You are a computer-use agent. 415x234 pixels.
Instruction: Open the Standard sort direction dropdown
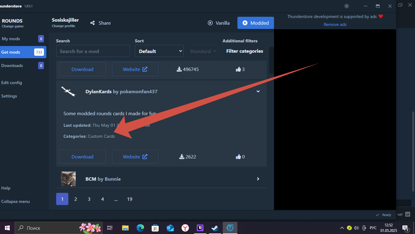(202, 51)
